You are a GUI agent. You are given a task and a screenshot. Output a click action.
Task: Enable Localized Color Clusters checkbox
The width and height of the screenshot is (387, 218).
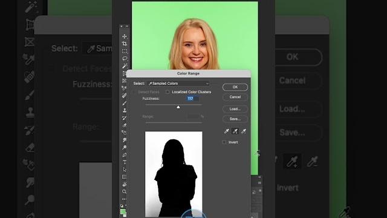(x=167, y=92)
